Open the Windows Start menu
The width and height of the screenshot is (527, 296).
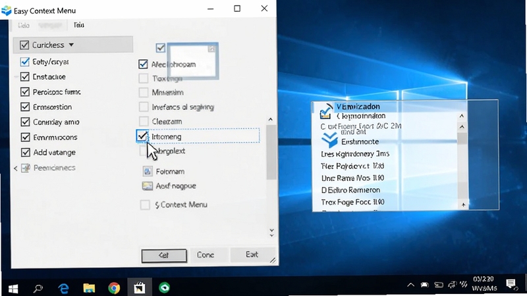pyautogui.click(x=13, y=288)
